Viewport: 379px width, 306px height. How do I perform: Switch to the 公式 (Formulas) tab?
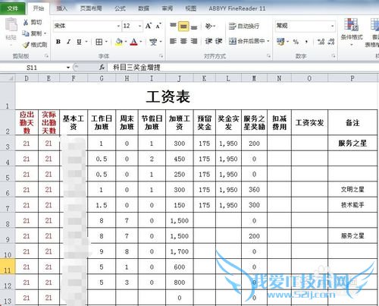point(120,8)
